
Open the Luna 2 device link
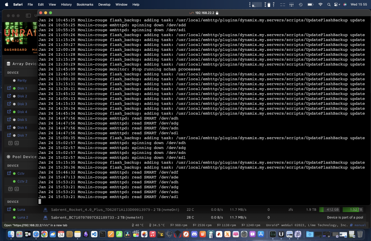pyautogui.click(x=23, y=217)
